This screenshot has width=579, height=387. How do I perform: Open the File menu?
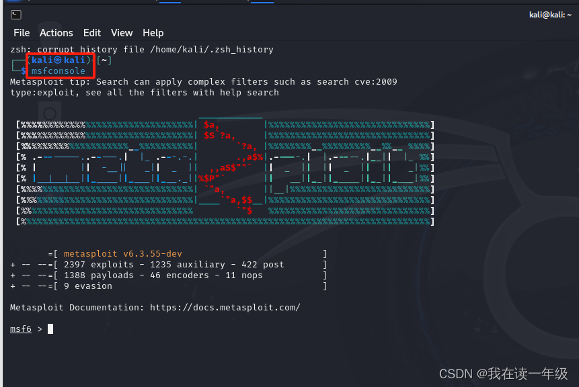click(22, 33)
